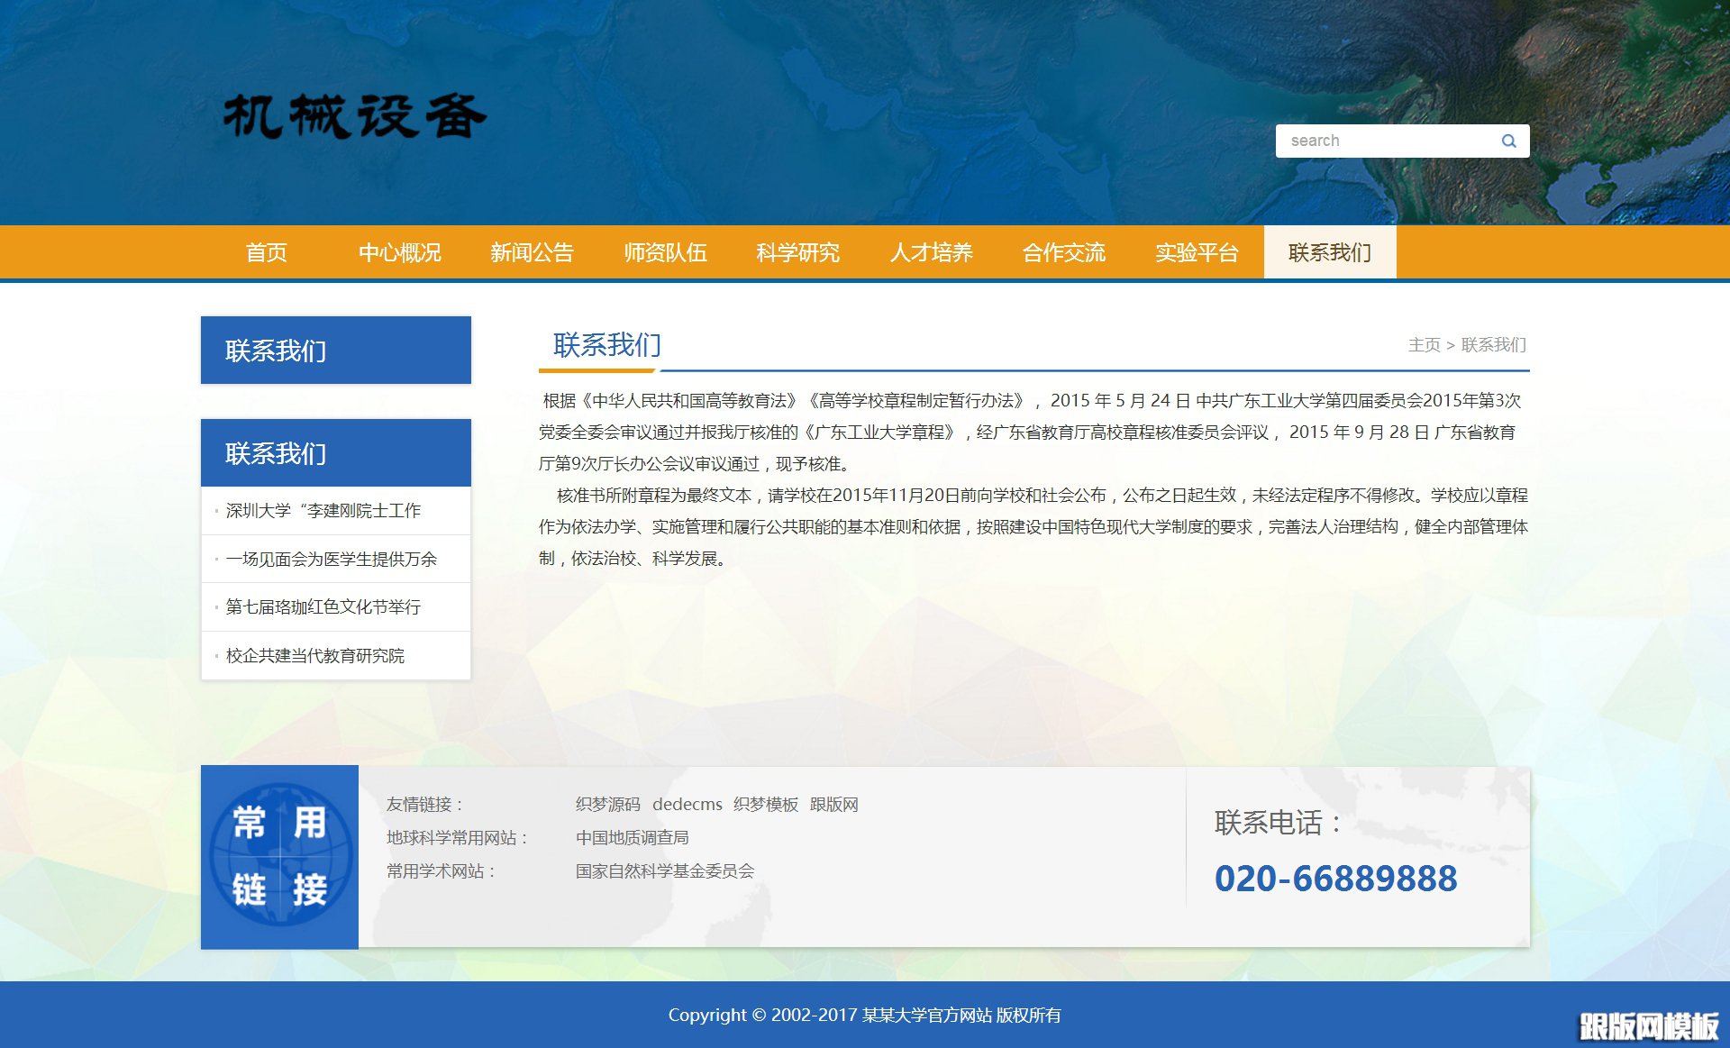Open the dedecms link
Viewport: 1730px width, 1048px height.
[x=687, y=804]
